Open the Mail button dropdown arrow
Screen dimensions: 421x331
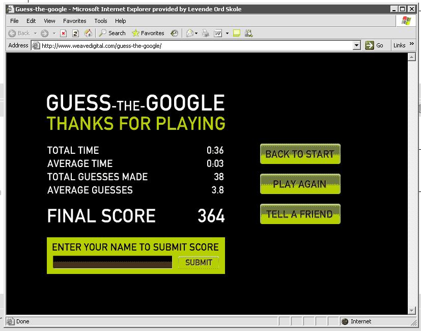click(x=197, y=33)
